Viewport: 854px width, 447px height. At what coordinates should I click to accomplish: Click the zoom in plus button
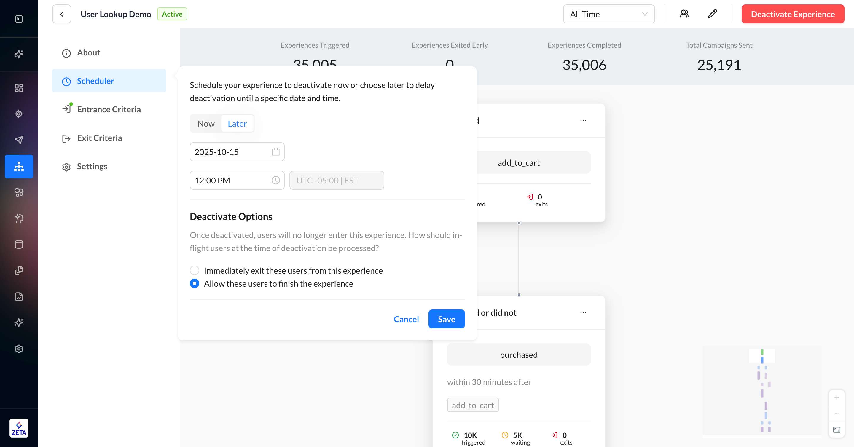(x=837, y=397)
